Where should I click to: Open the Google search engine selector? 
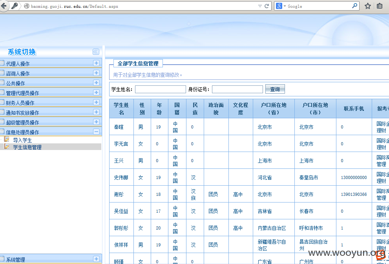pos(281,6)
